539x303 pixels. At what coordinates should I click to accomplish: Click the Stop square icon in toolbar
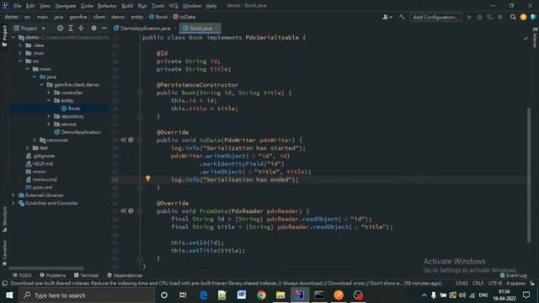(500, 17)
